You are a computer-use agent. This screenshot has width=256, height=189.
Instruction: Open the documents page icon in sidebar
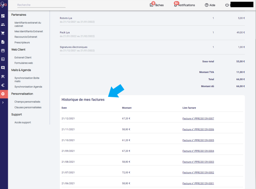(x=3, y=42)
